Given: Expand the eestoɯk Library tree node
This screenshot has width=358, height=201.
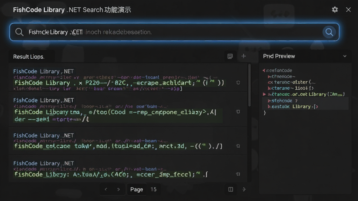Looking at the screenshot, I should tap(269, 107).
